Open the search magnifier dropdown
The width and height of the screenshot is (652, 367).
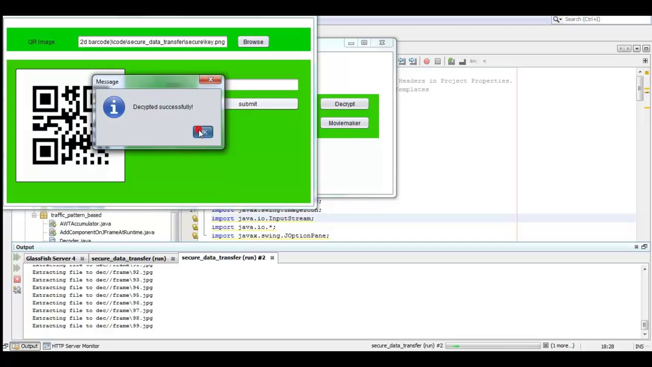[x=557, y=19]
